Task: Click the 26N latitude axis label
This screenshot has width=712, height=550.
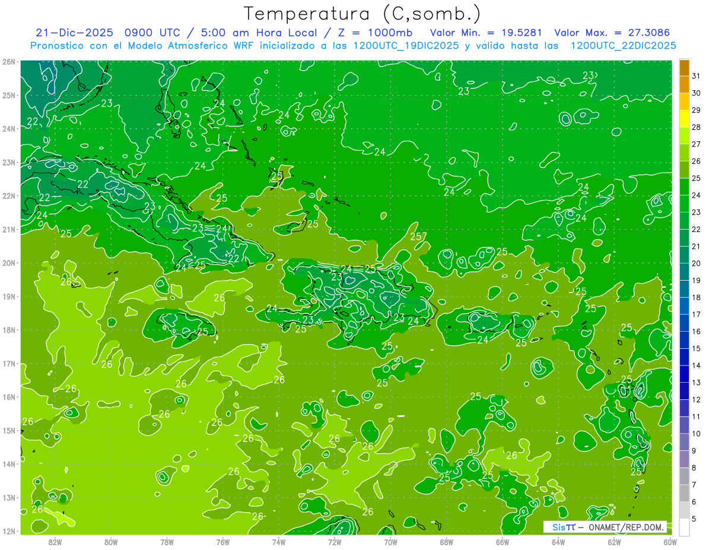Action: tap(9, 62)
